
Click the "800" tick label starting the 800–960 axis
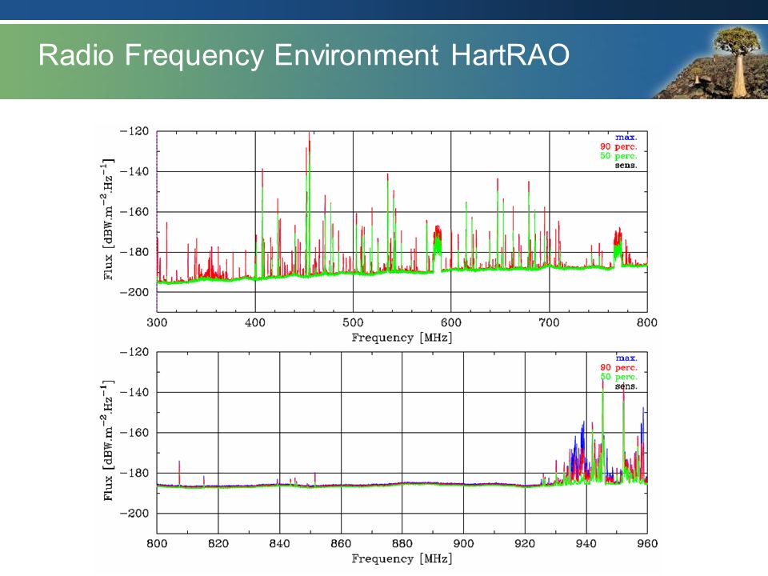pos(157,543)
